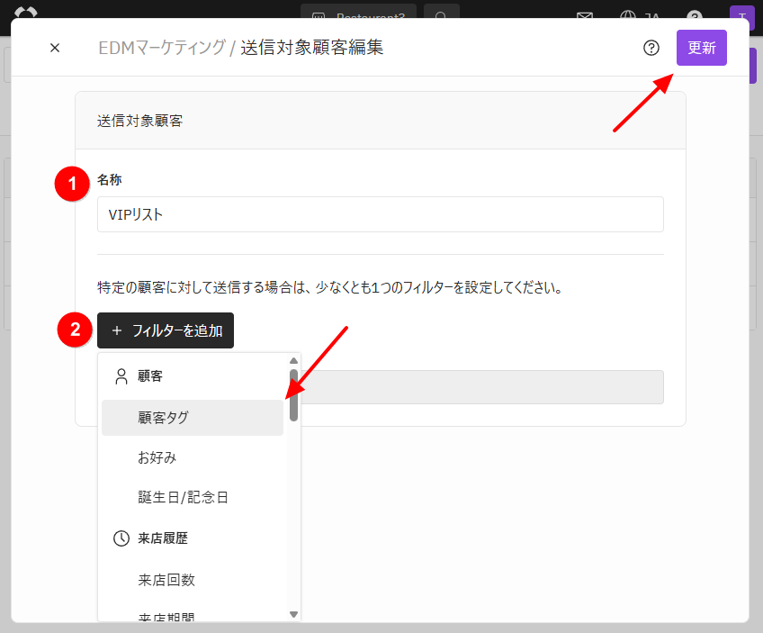The image size is (763, 633).
Task: Click the person icon beside 顧客
Action: click(x=121, y=376)
